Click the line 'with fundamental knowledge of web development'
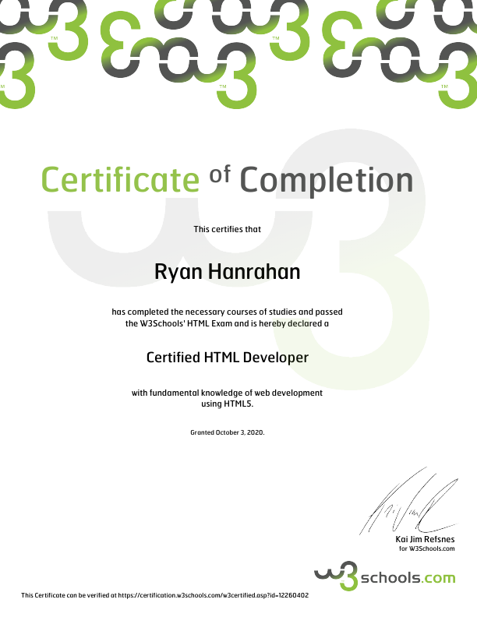 point(227,393)
